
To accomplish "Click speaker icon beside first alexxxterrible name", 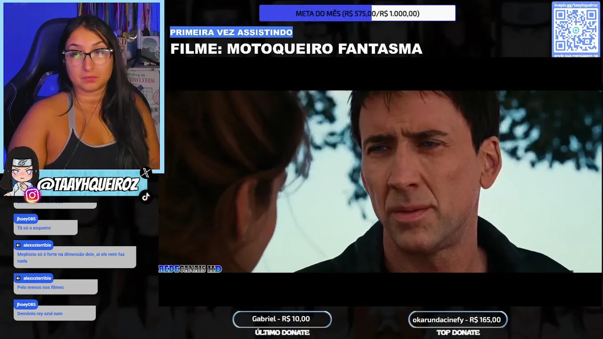I will click(18, 245).
